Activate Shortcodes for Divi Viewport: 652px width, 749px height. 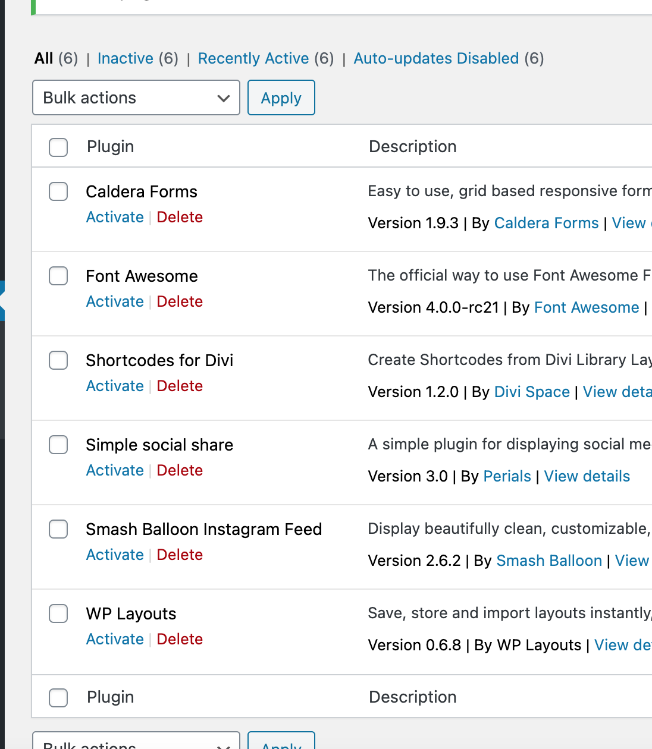(x=115, y=386)
